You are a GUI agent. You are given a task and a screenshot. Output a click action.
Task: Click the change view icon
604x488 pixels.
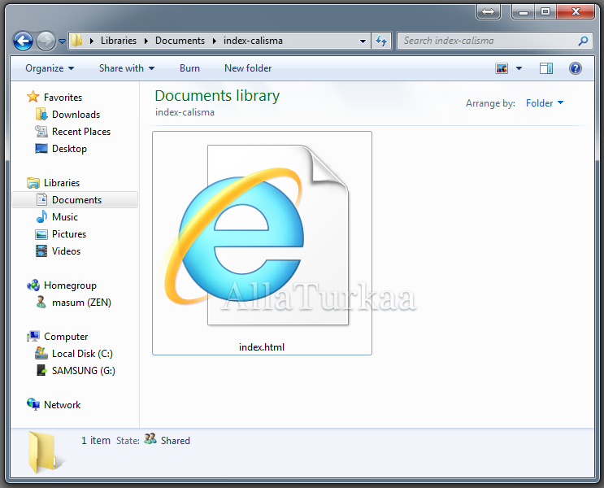click(x=502, y=69)
